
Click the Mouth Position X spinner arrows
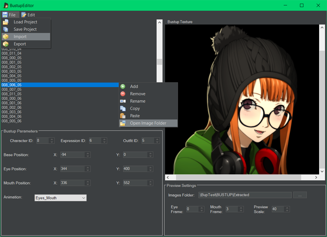pos(88,183)
